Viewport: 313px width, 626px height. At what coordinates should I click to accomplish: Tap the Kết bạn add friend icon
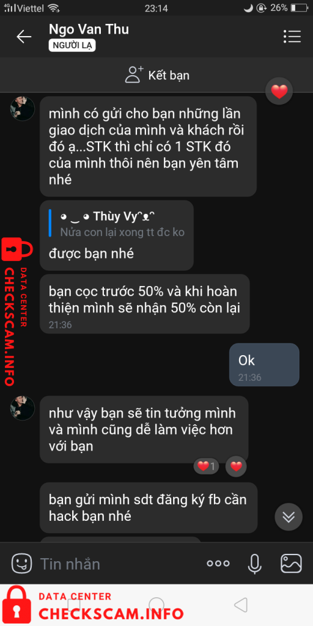[134, 75]
